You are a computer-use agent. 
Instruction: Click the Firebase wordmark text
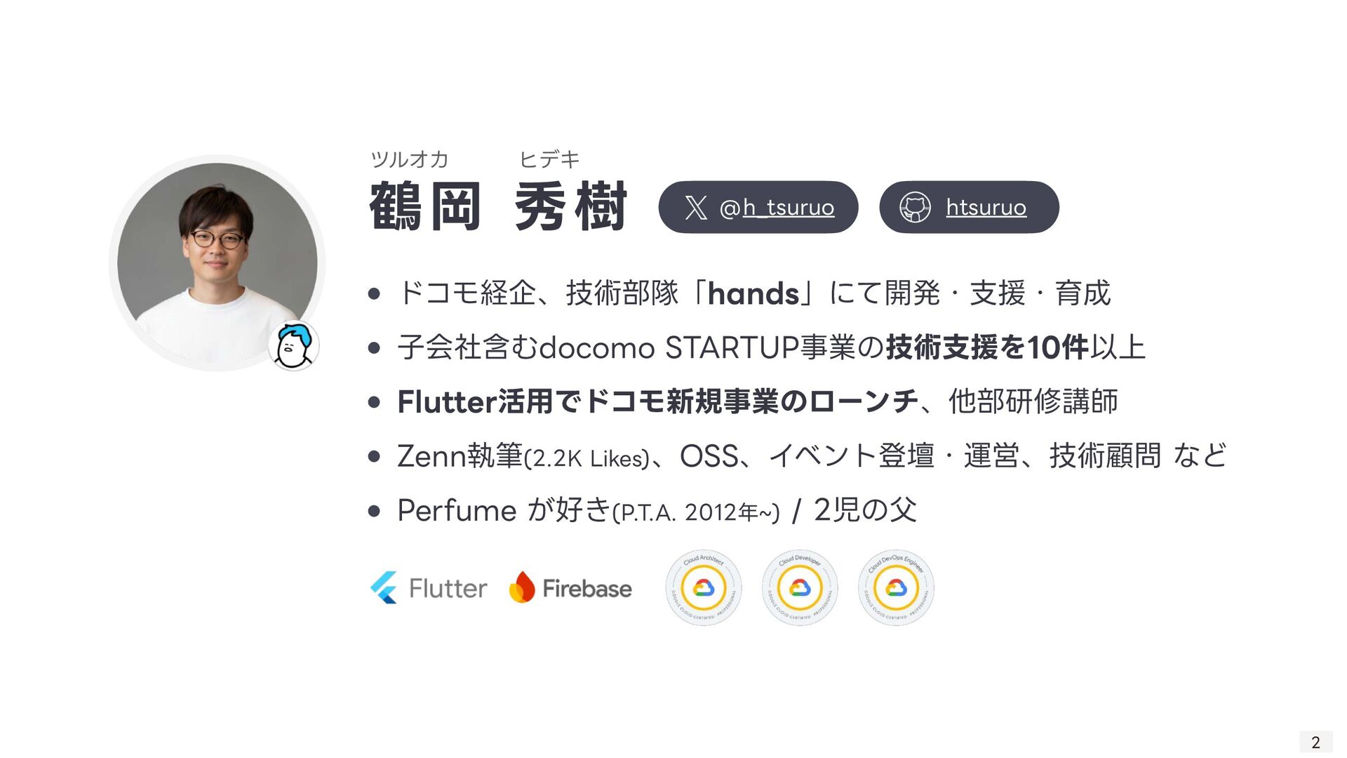click(587, 588)
